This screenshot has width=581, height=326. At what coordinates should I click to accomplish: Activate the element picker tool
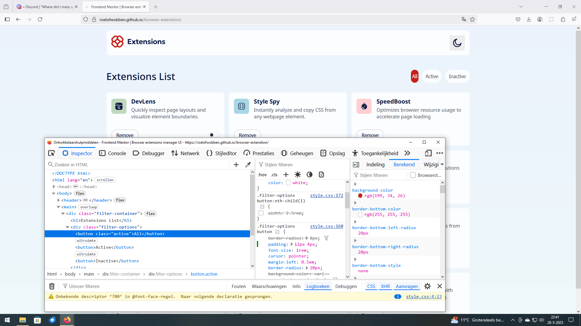pyautogui.click(x=51, y=153)
